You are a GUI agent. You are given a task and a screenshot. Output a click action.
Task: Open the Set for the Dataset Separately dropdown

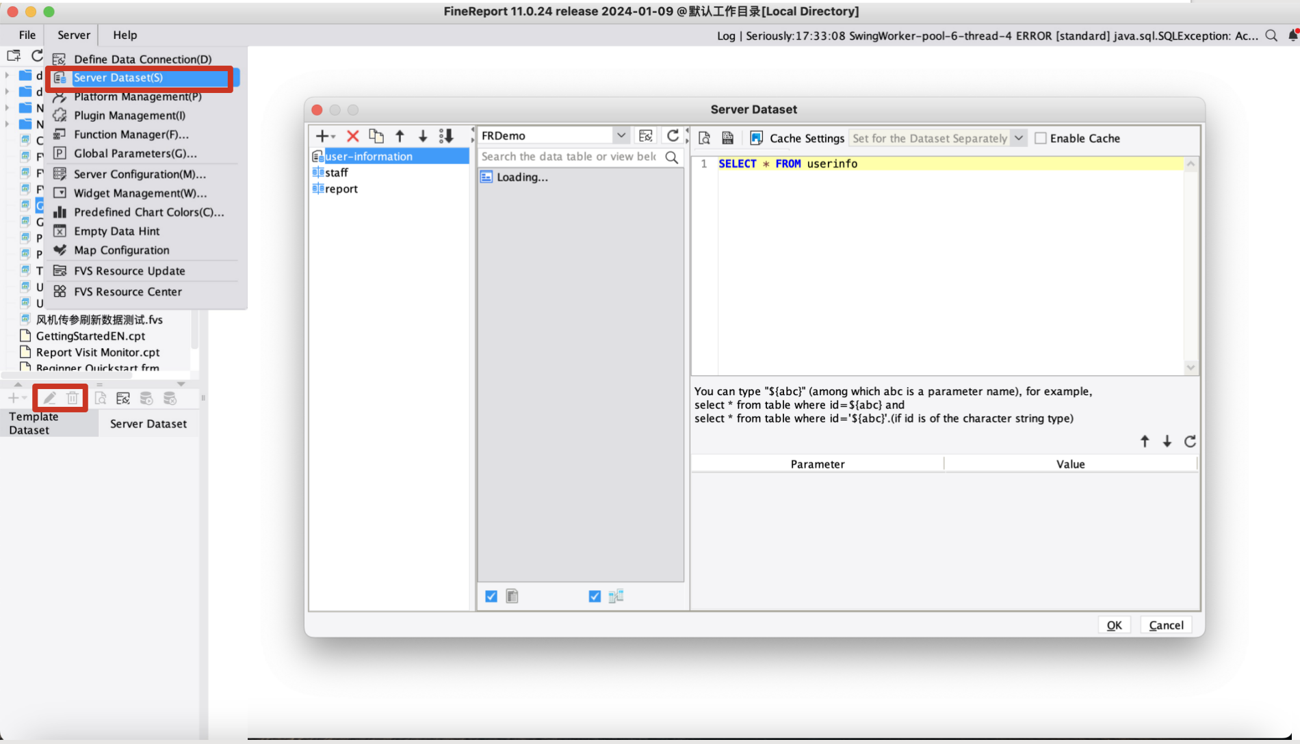(x=1019, y=137)
